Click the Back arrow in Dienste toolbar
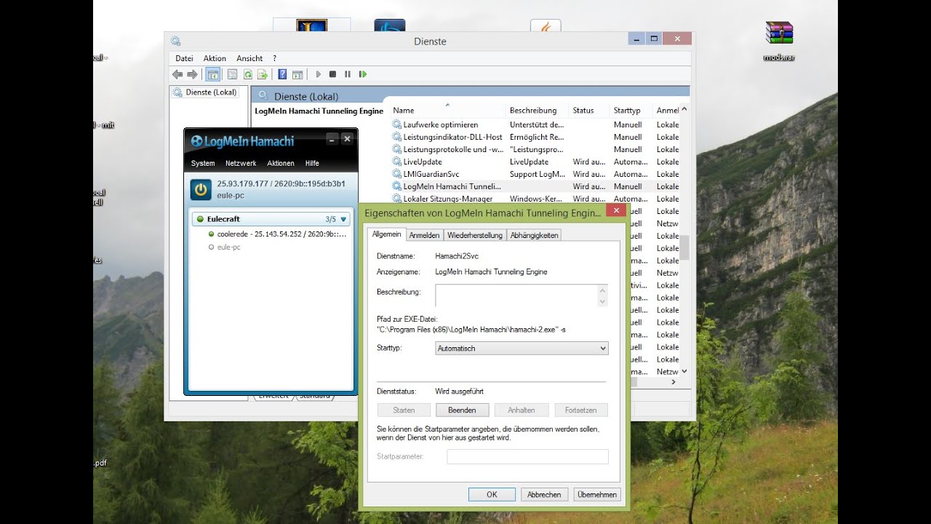This screenshot has width=931, height=524. pos(177,74)
